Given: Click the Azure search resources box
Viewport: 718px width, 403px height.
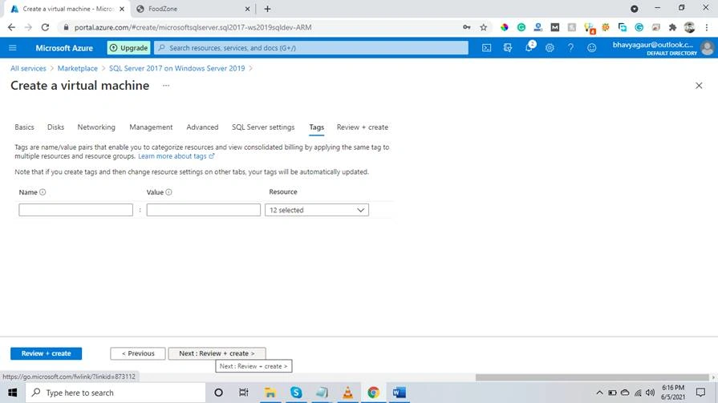Looking at the screenshot, I should pos(311,47).
